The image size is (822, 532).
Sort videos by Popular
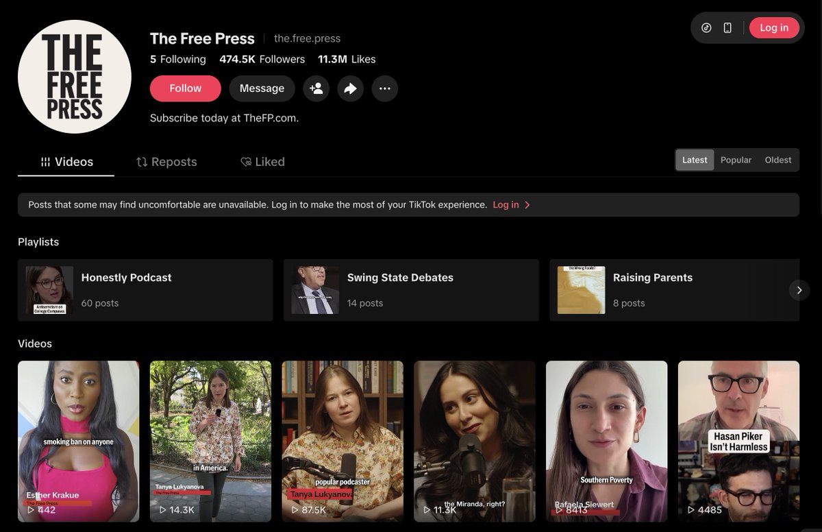pos(736,160)
